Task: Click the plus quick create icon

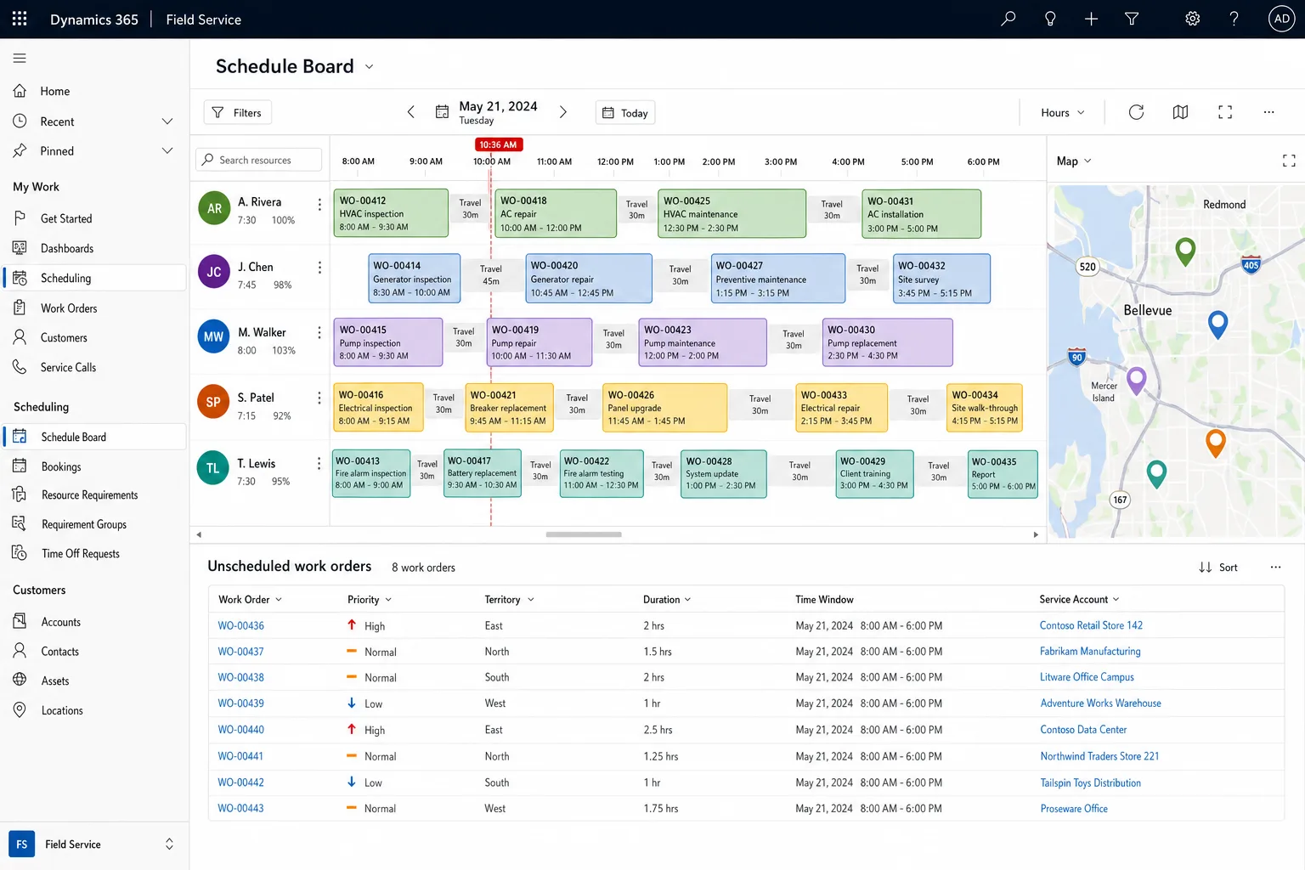Action: 1092,19
